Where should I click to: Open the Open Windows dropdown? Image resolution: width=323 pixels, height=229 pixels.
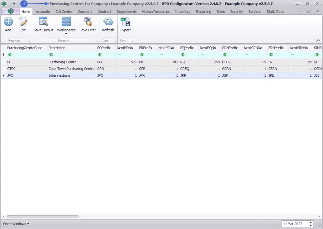pos(16,224)
